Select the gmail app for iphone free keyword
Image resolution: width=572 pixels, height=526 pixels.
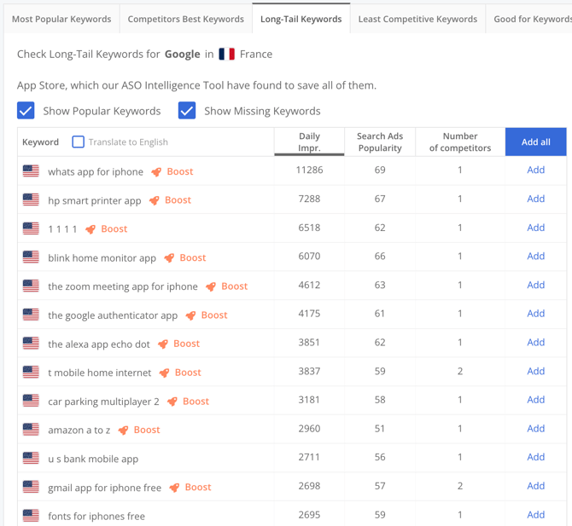(x=104, y=488)
